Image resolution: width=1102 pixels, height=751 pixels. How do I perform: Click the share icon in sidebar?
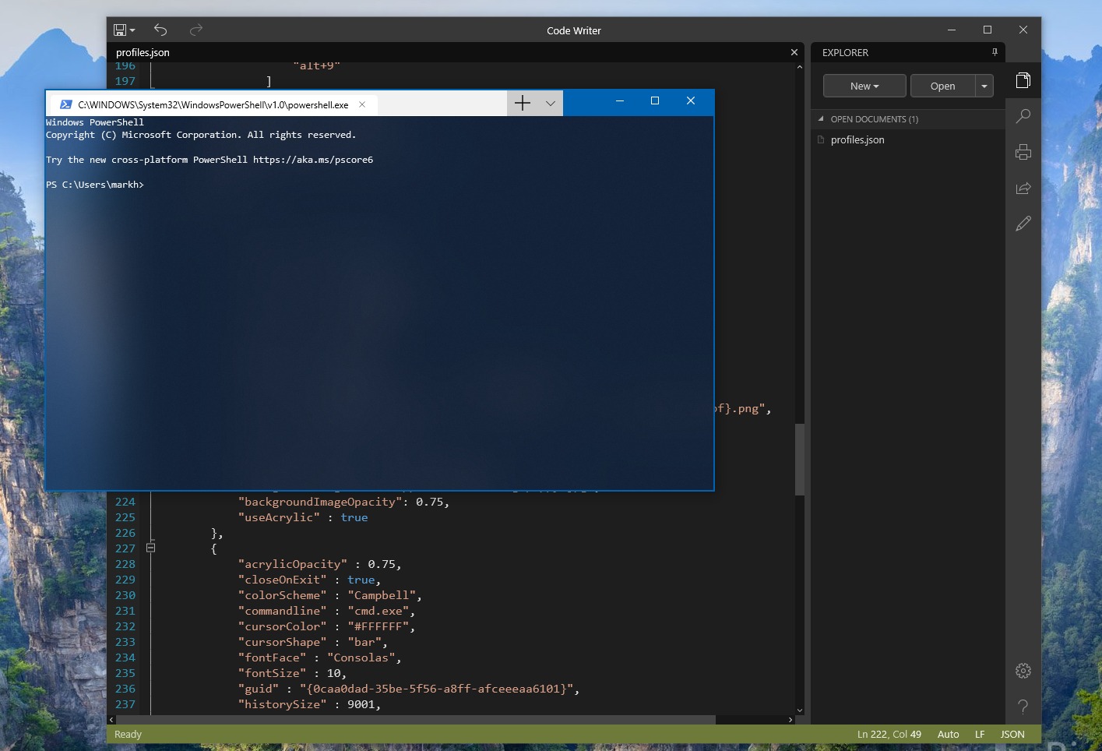(1023, 188)
